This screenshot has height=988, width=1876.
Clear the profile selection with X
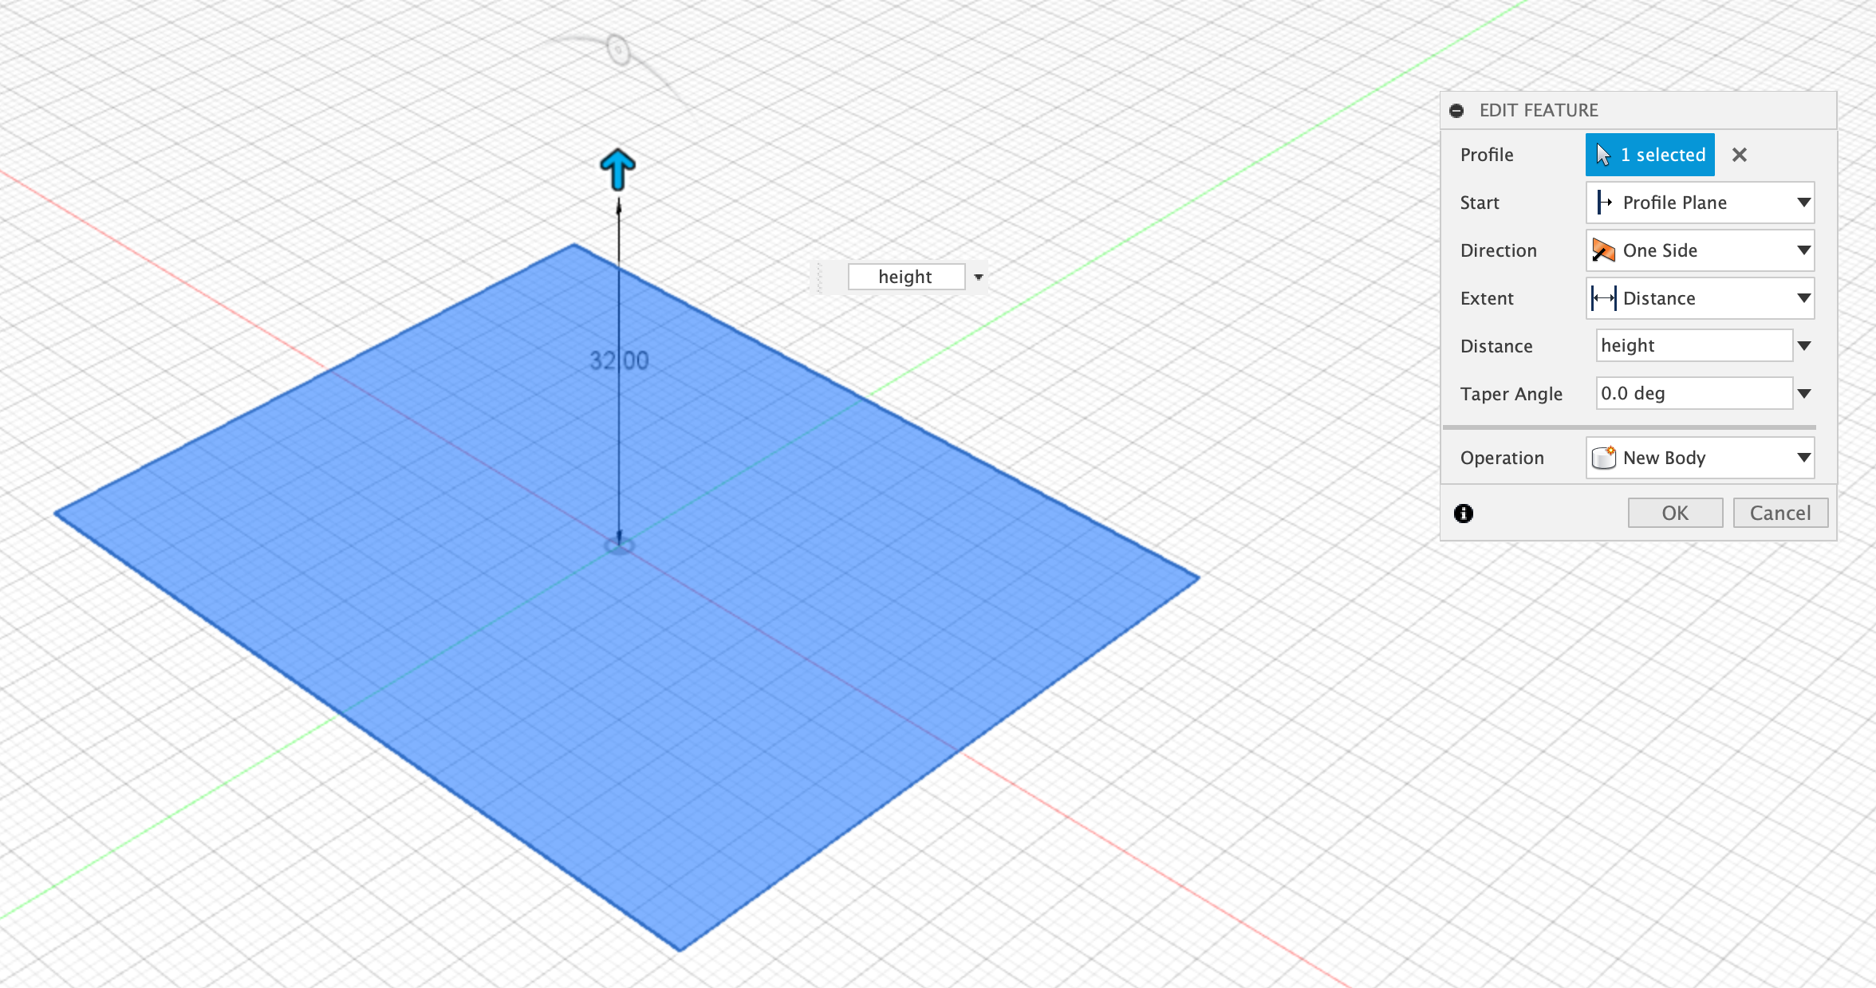click(x=1740, y=155)
